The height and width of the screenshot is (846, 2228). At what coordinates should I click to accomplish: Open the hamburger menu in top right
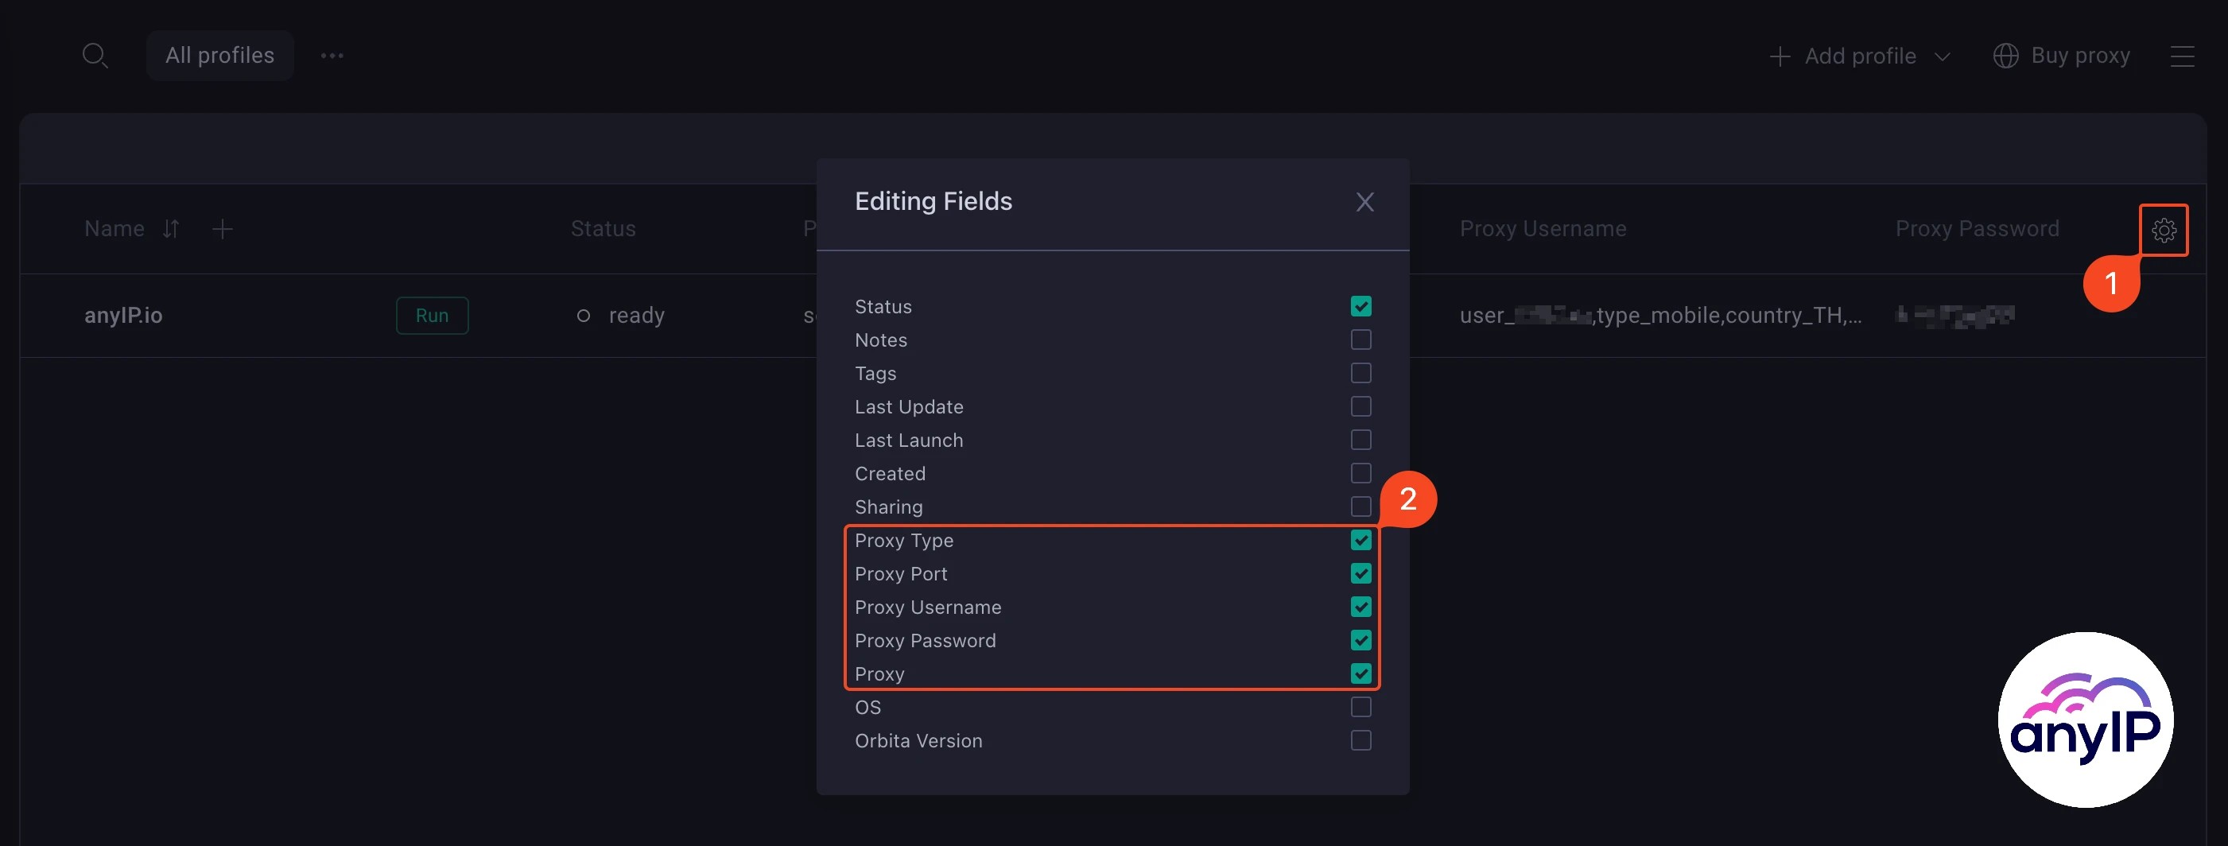click(2183, 56)
